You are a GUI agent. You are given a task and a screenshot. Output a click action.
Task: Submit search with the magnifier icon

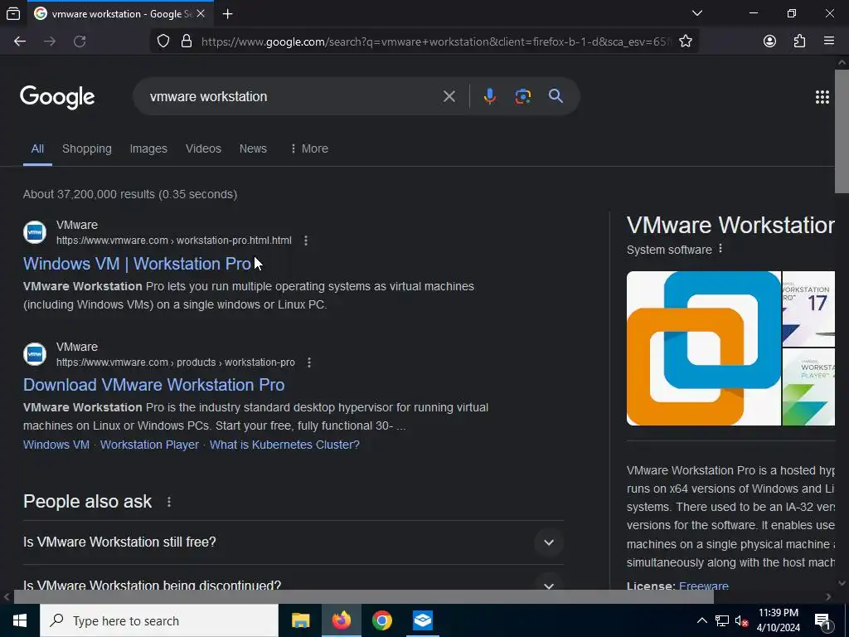pos(555,96)
